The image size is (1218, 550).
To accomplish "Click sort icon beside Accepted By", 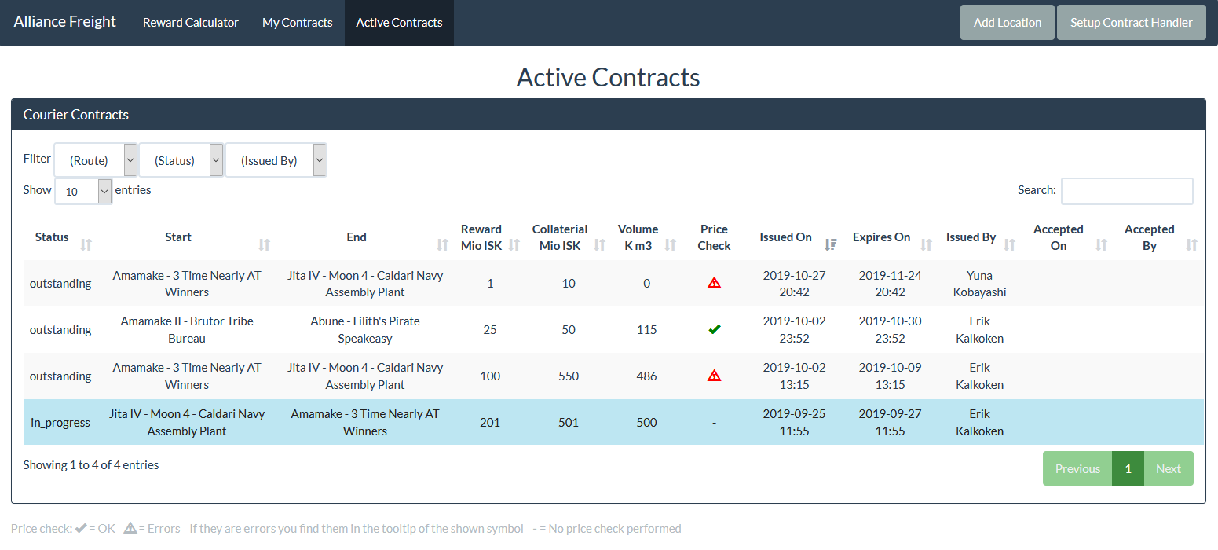I will 1192,245.
